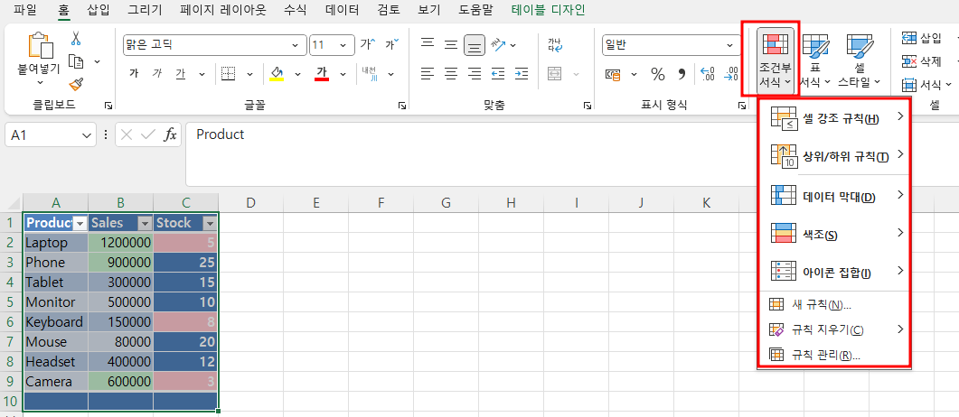Open the Sales column filter dropdown
Image resolution: width=959 pixels, height=417 pixels.
click(x=145, y=223)
